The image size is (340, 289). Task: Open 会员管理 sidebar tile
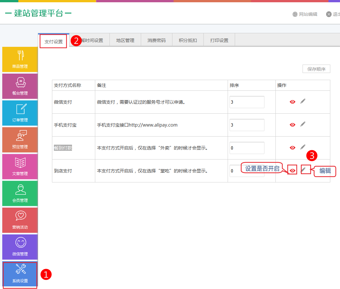[x=20, y=193]
